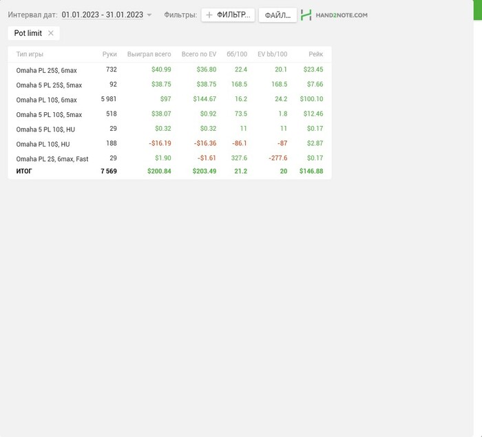Click rake value $12.46
The height and width of the screenshot is (437, 482).
(313, 114)
